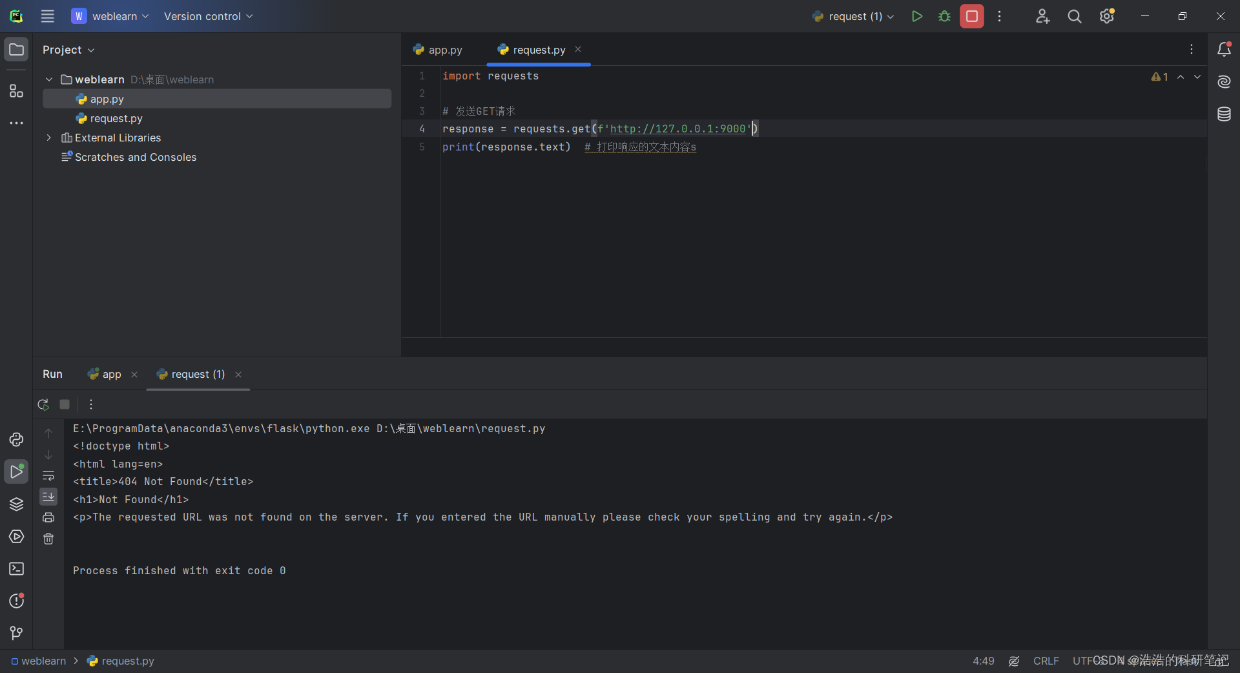
Task: Open request (1) run configuration dropdown
Action: (x=854, y=16)
